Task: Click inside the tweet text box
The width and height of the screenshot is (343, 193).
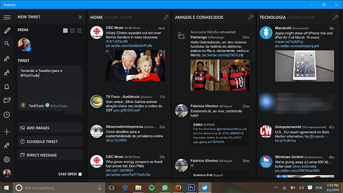Action: point(50,83)
